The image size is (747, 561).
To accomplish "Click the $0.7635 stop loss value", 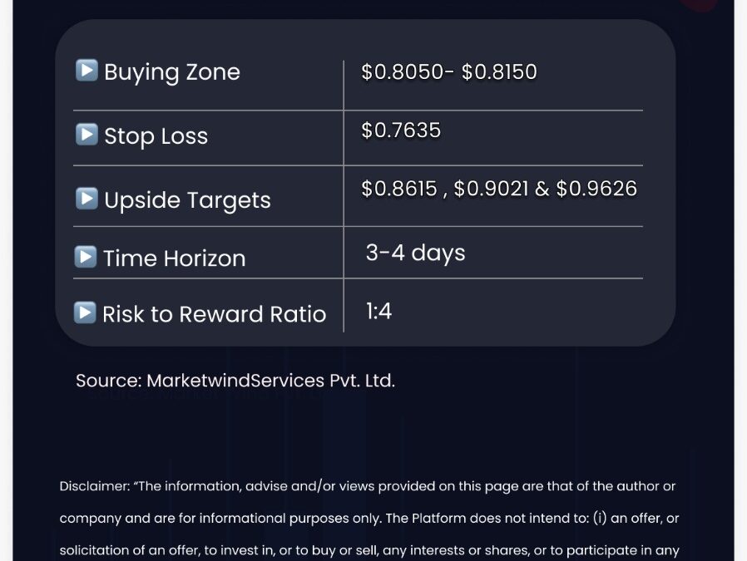I will tap(401, 130).
